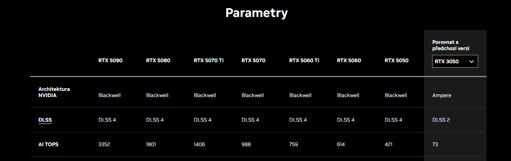Select the RTX 5060 column header
The image size is (511, 161).
349,60
